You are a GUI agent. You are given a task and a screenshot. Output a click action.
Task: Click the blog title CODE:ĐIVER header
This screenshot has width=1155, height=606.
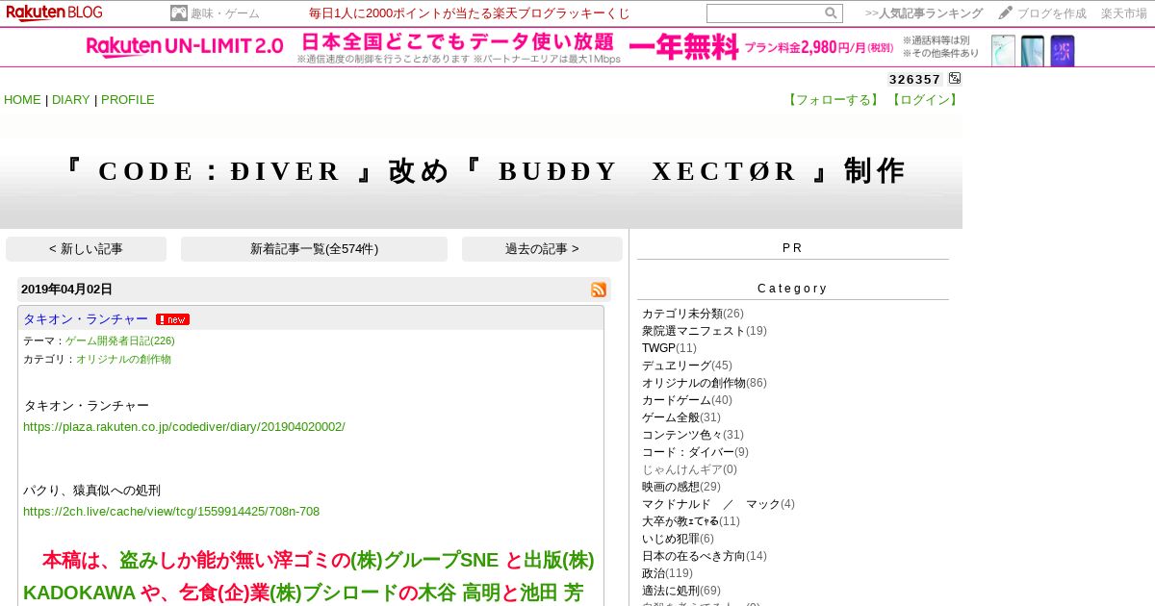click(481, 171)
